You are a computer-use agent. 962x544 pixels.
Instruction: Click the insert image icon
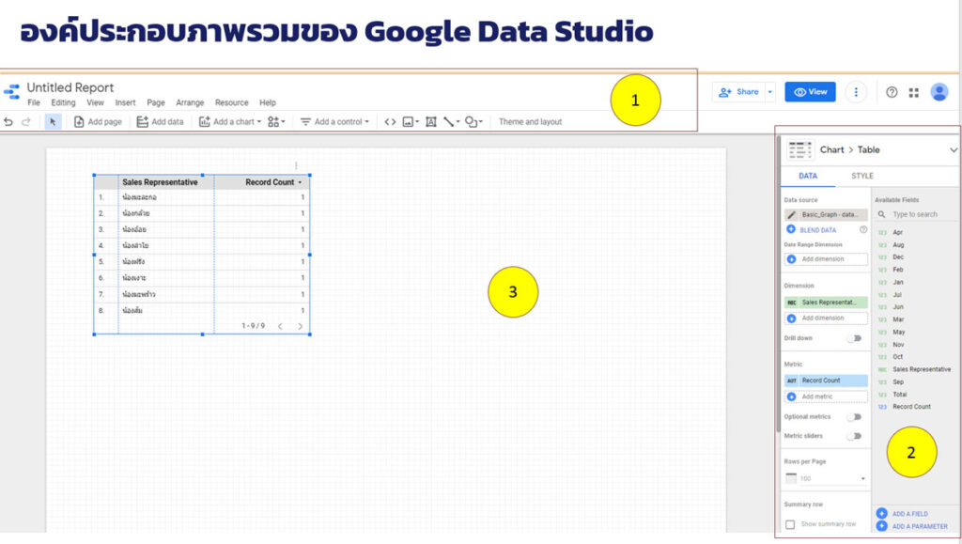410,122
